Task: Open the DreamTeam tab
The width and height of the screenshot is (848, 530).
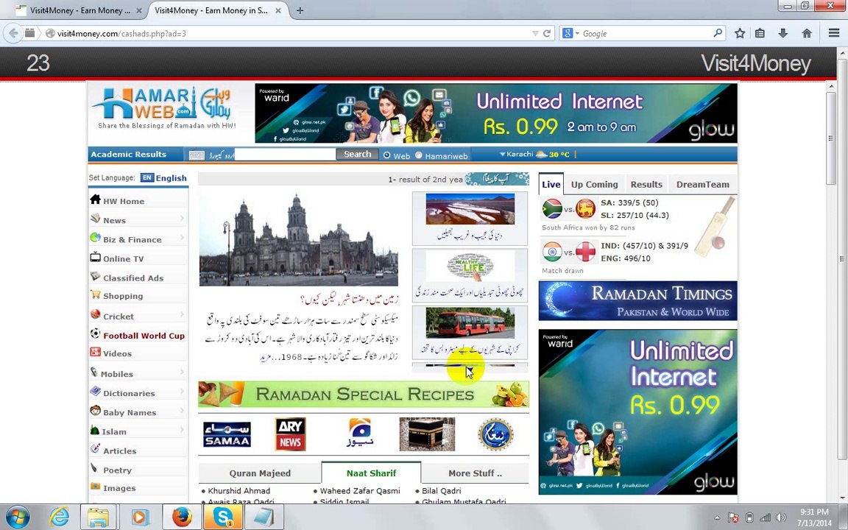Action: [702, 185]
